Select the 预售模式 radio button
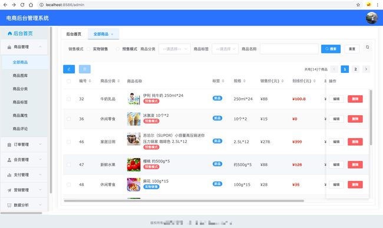Viewport: 383px width, 228px height. (x=118, y=49)
